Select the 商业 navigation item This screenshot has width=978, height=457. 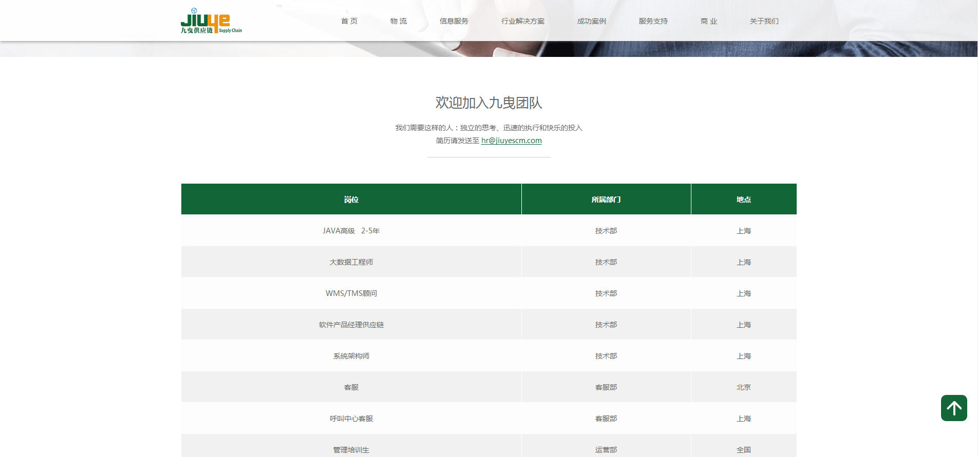point(709,21)
